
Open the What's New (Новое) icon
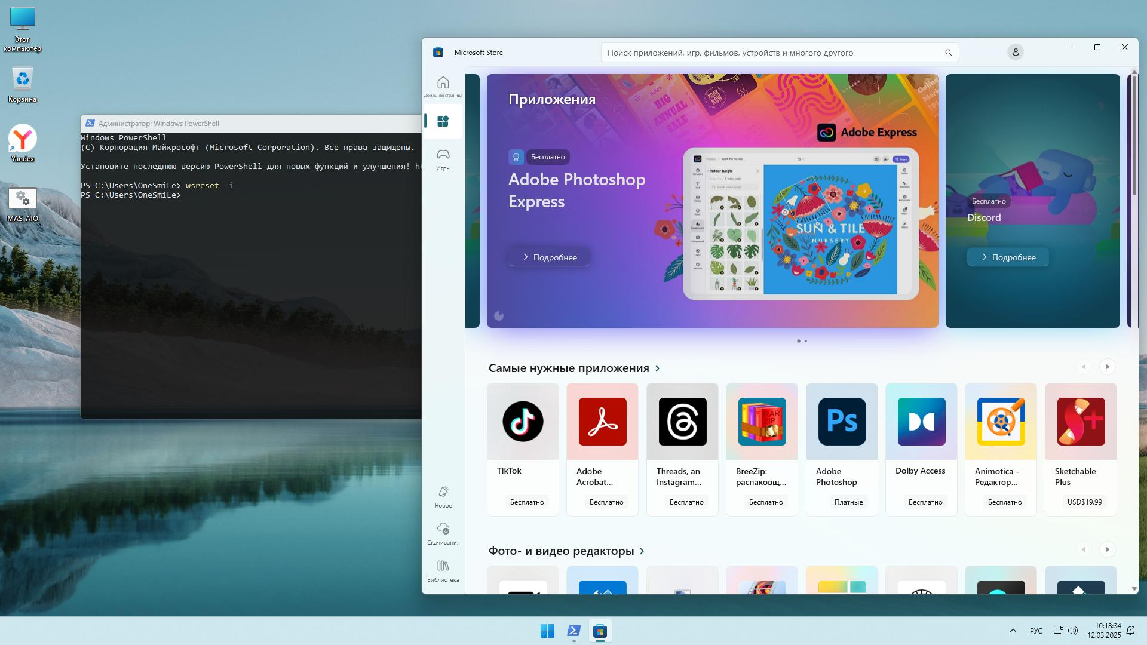tap(443, 496)
